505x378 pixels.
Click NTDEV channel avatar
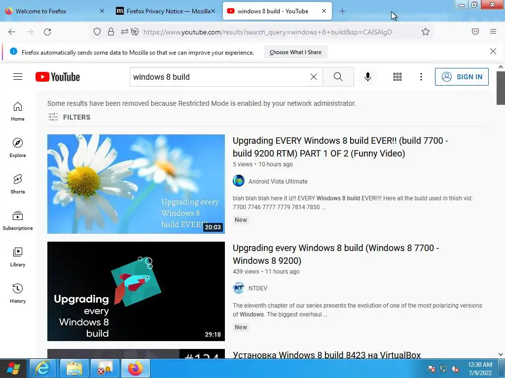click(239, 288)
